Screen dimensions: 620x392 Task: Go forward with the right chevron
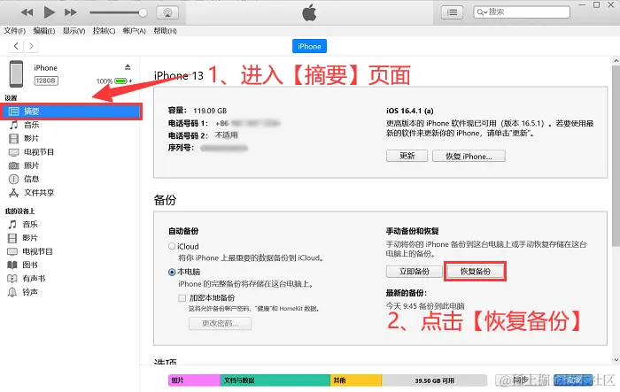(x=31, y=46)
